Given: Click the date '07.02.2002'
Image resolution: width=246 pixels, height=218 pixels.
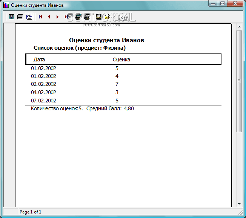Looking at the screenshot, I should point(43,101).
